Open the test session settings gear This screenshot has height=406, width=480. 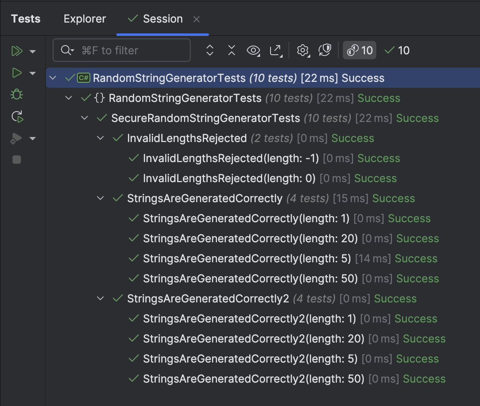click(303, 50)
